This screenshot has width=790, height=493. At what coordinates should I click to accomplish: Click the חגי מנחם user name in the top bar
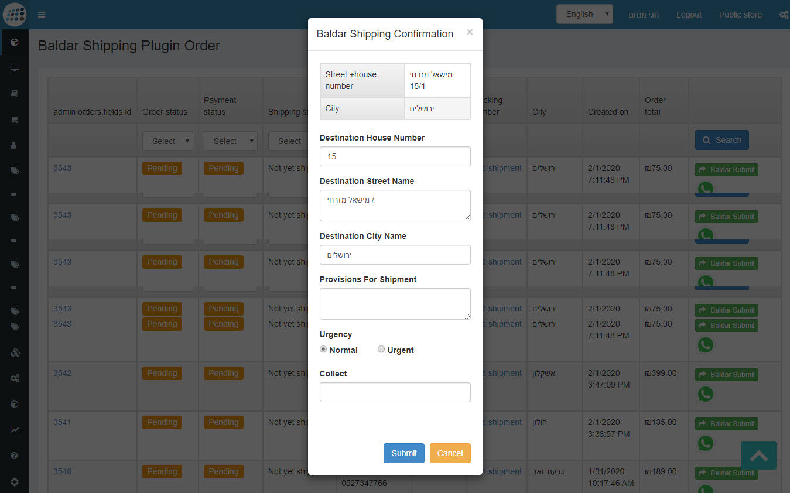pyautogui.click(x=644, y=15)
